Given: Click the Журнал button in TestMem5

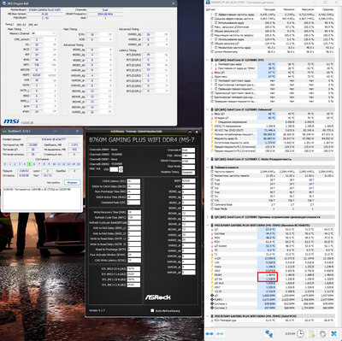Looking at the screenshot, I should [72, 182].
